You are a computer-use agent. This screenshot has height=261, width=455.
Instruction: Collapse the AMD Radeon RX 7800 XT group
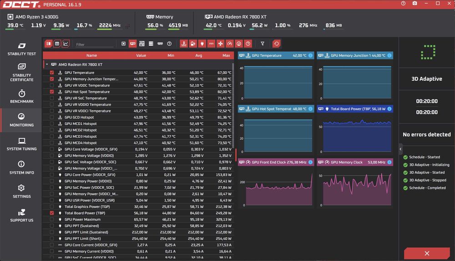[47, 64]
